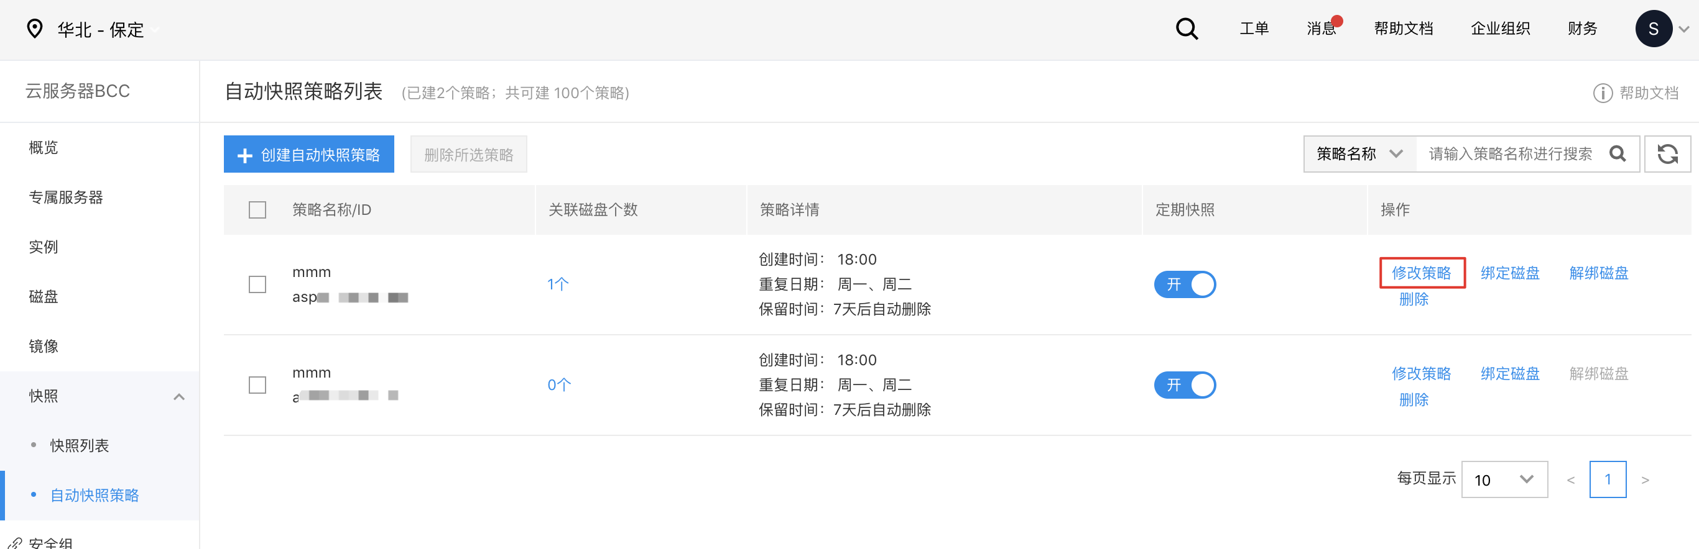Click the magnifier inside policy name search field
Image resolution: width=1699 pixels, height=549 pixels.
point(1617,154)
